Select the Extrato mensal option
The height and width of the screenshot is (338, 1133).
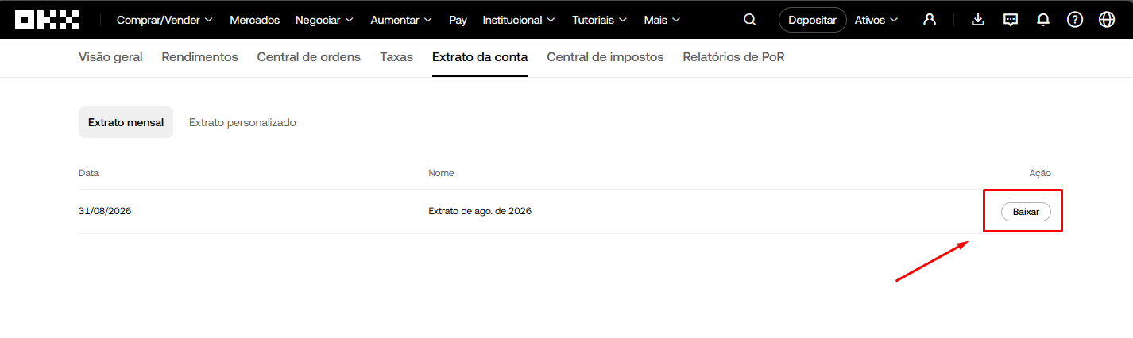126,122
